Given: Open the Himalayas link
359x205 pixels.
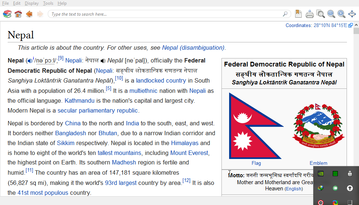Looking at the screenshot, I should [185, 143].
